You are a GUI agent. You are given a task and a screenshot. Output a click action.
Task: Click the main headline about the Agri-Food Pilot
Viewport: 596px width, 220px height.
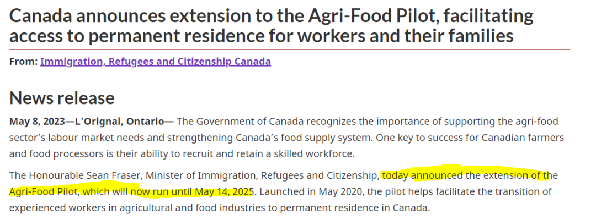click(x=272, y=26)
